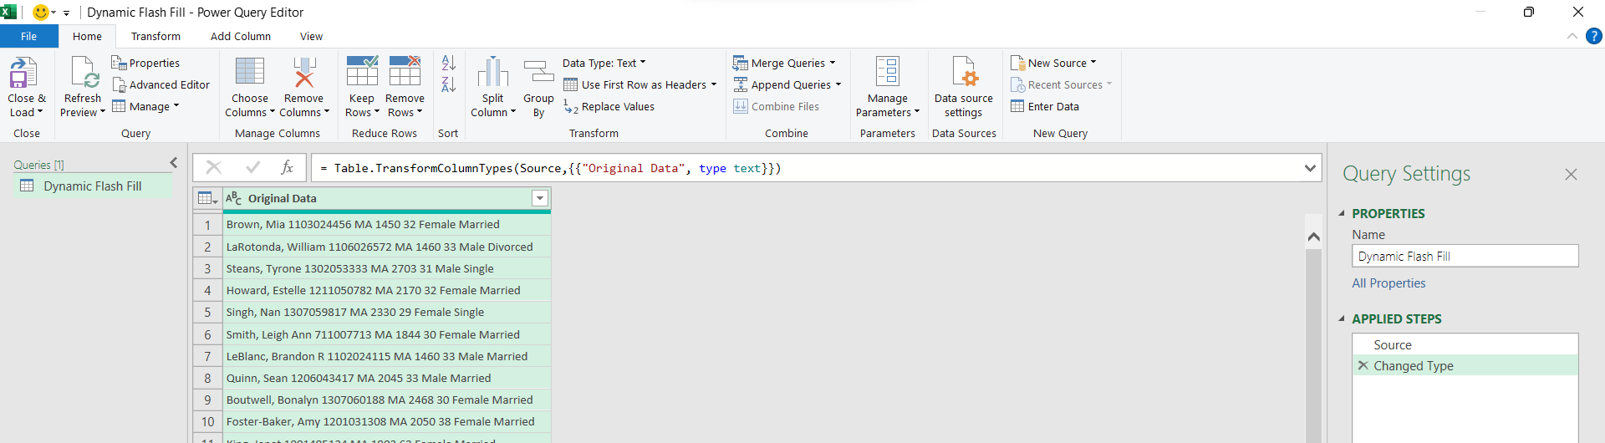
Task: Select the Dynamic Flash Fill query
Action: [92, 186]
